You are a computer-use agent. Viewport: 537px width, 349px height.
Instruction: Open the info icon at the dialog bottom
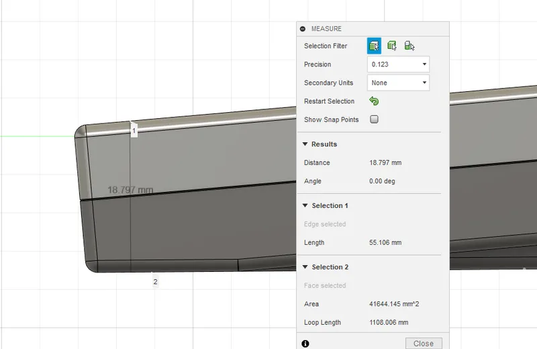305,344
